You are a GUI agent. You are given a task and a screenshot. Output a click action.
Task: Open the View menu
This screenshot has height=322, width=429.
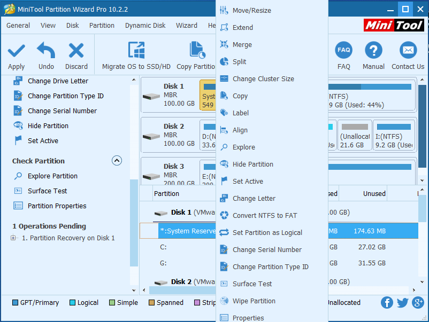(x=48, y=26)
